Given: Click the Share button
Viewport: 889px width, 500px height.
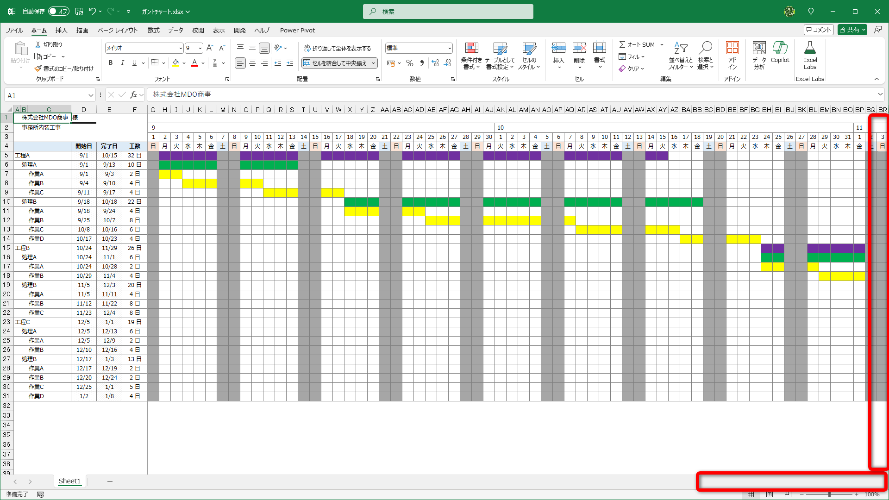Looking at the screenshot, I should 852,30.
